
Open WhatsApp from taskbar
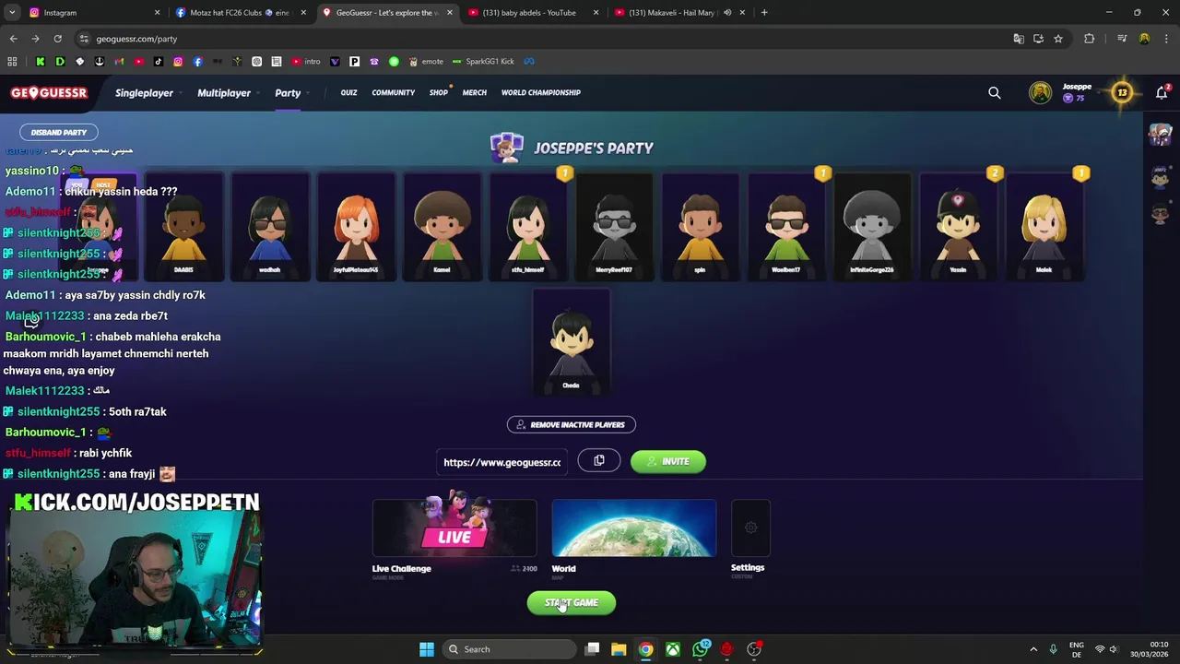click(701, 649)
